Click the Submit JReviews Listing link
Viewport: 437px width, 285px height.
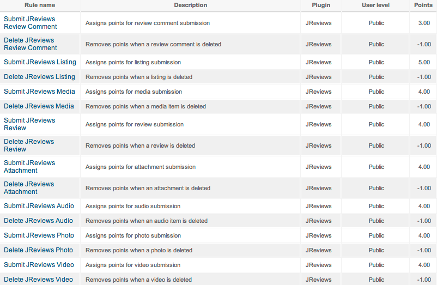pyautogui.click(x=40, y=62)
